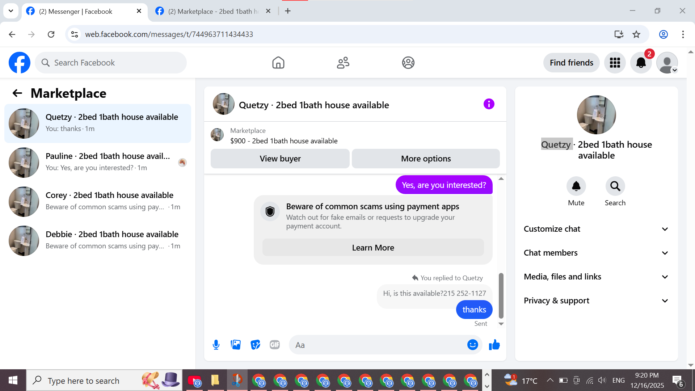Open a new browser tab
The height and width of the screenshot is (391, 695).
point(288,11)
